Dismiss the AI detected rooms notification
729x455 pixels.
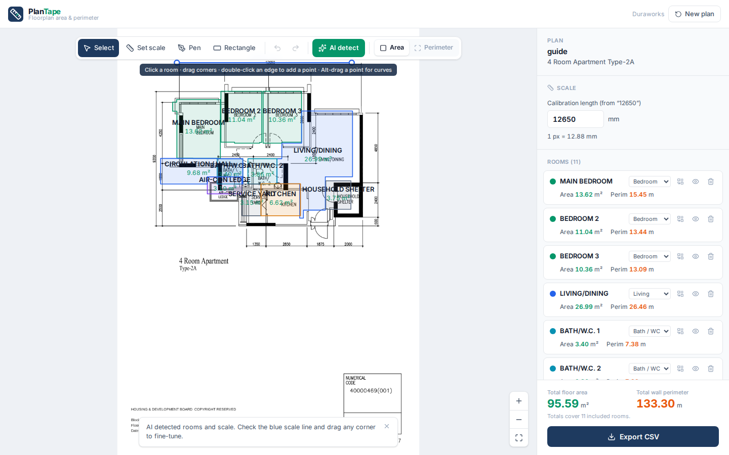[387, 426]
